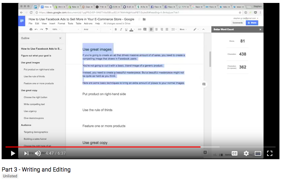The height and width of the screenshot is (181, 284).
Task: Justify the text
Action: 167,29
